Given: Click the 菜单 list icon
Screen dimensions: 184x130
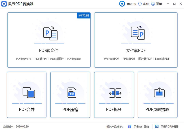Looking at the screenshot, I should [153, 4].
